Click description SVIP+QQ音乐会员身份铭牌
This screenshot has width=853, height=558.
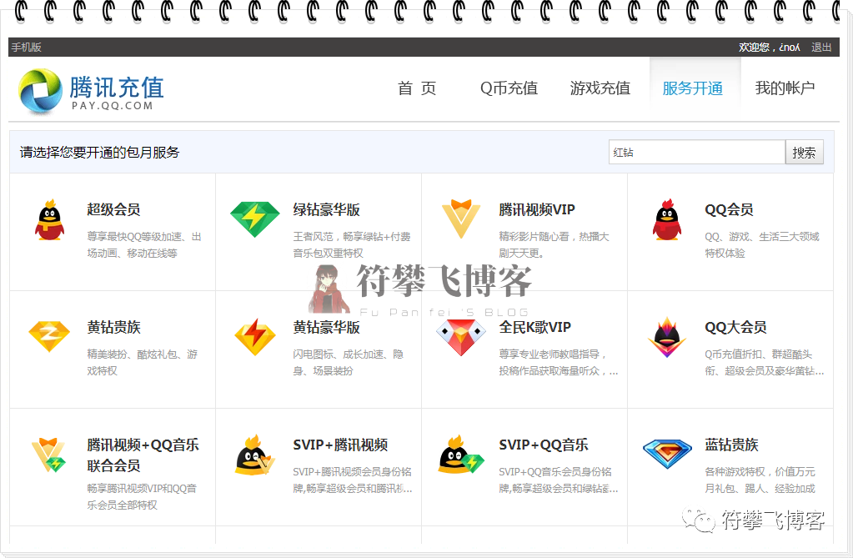558,480
